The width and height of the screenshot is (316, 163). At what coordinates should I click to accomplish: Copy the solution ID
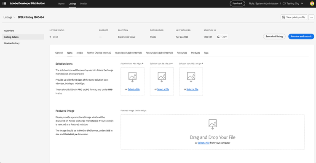click(x=222, y=37)
